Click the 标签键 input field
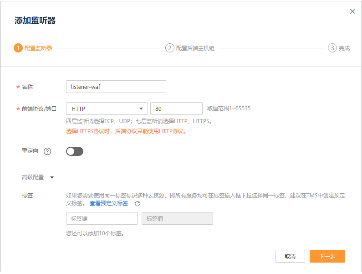 click(x=102, y=218)
